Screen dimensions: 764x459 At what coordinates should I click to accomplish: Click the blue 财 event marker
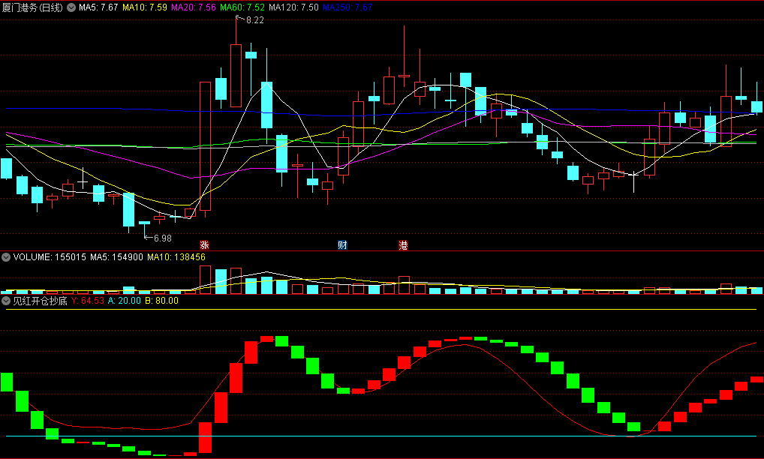[x=342, y=244]
